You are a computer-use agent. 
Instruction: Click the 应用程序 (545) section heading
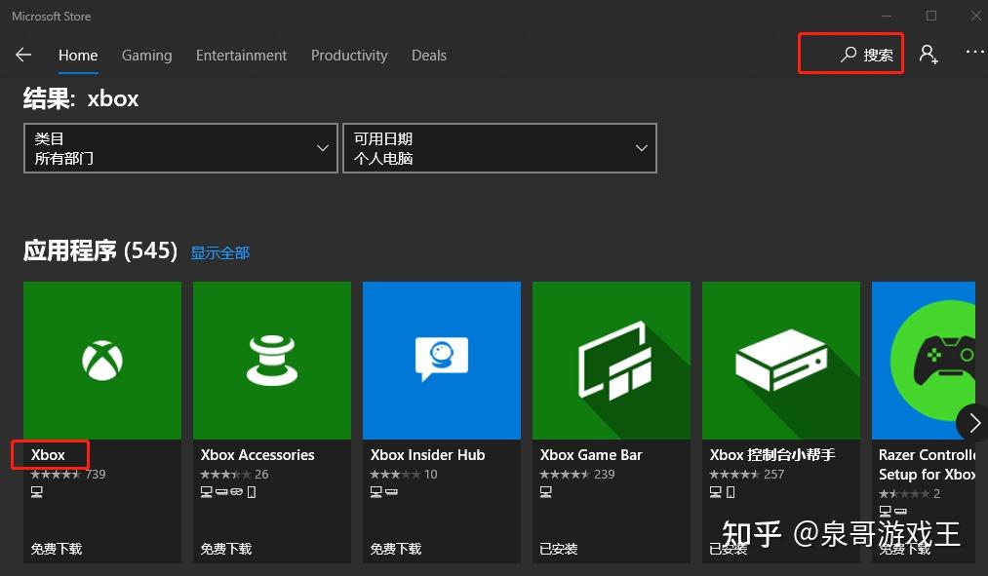click(x=100, y=250)
